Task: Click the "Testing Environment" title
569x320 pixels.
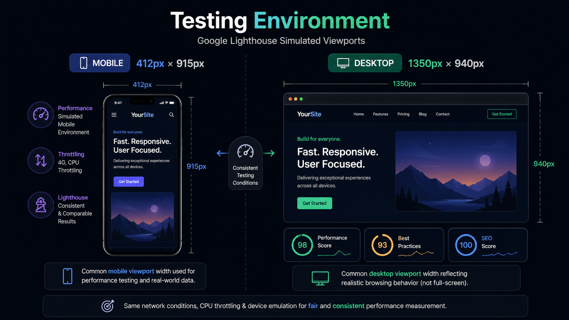Action: (280, 21)
